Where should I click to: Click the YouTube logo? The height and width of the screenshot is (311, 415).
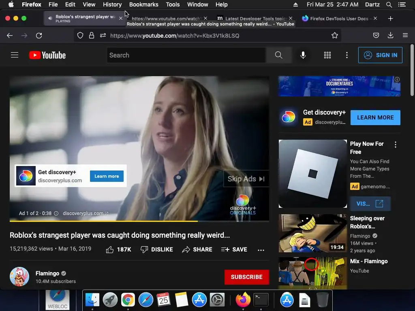pos(47,55)
